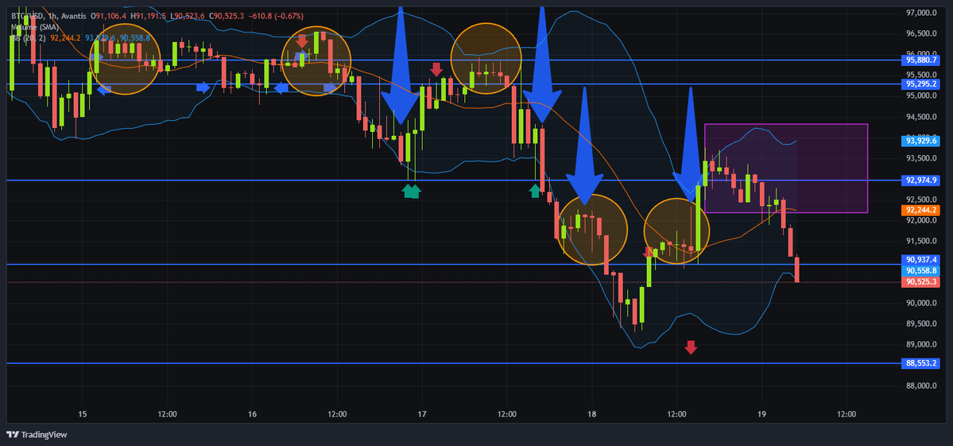Image resolution: width=953 pixels, height=446 pixels.
Task: Click the 88,000.0 price scale tick
Action: point(920,386)
